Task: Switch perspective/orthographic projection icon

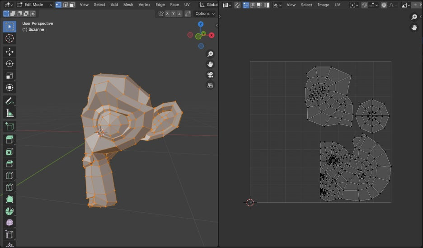Action: pos(210,86)
